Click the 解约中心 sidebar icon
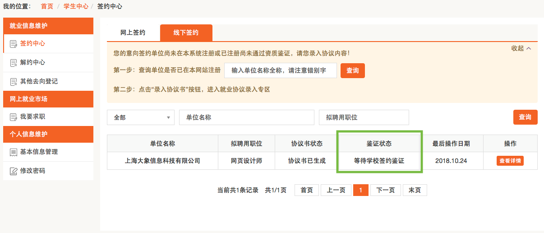 click(x=13, y=63)
